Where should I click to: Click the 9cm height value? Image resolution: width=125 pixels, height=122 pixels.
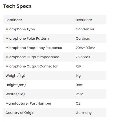click(80, 85)
